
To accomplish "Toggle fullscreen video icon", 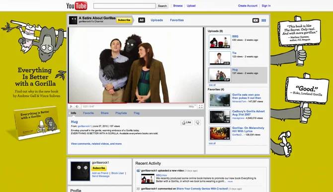I will 200,106.
